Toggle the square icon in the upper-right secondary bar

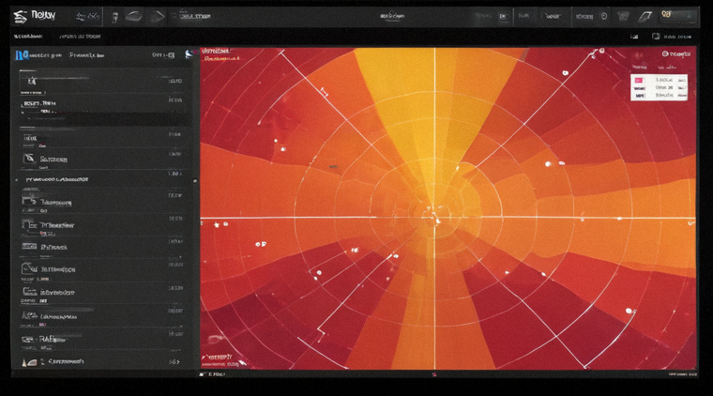pyautogui.click(x=656, y=36)
